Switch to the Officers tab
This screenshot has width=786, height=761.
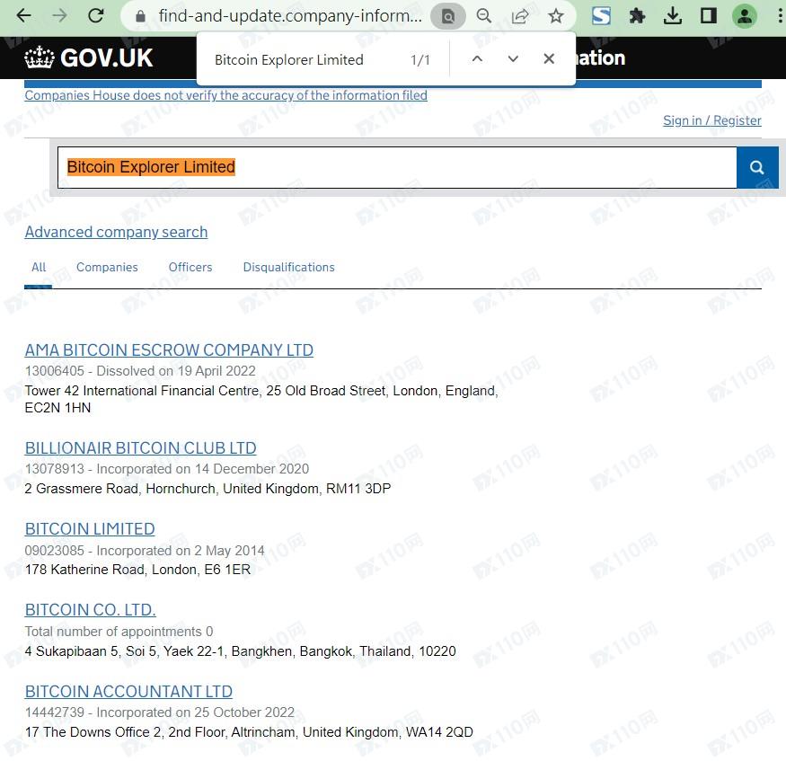coord(190,267)
